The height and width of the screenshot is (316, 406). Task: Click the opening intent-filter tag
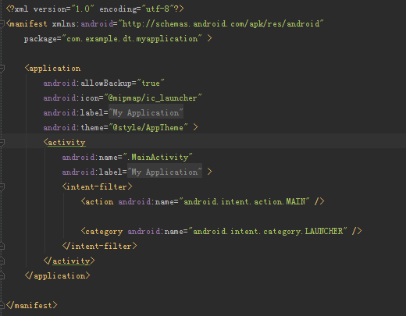click(x=97, y=187)
